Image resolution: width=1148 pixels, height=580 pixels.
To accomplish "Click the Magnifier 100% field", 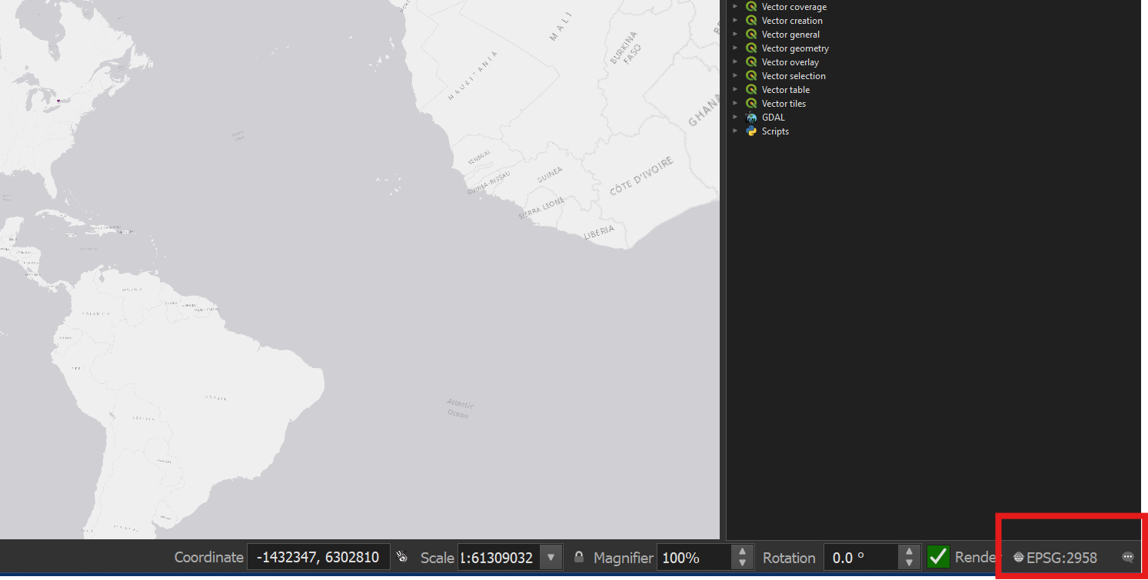I will click(x=695, y=557).
